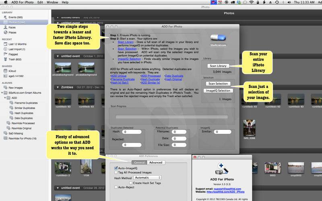
Task: Click the Events icon in the sidebar
Action: (x=6, y=17)
